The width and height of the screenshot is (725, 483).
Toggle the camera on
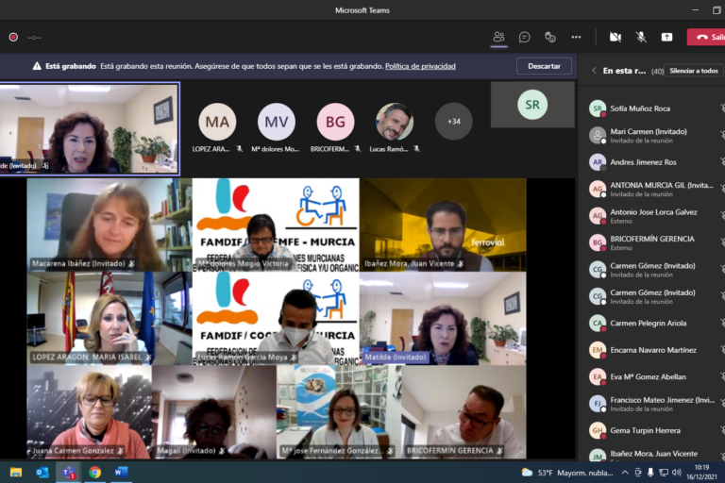coord(615,37)
